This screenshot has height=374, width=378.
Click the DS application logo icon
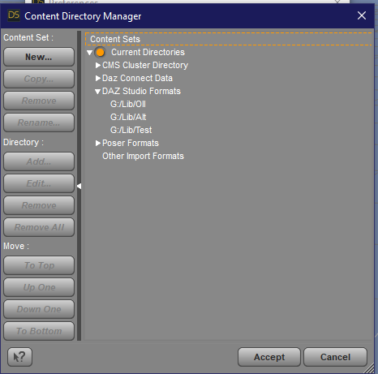(14, 15)
